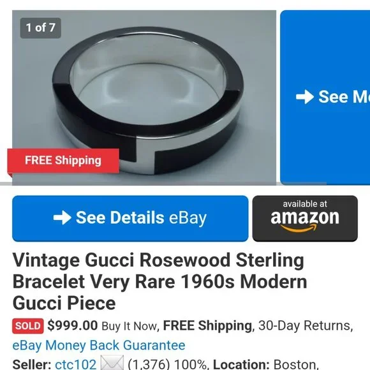Click the Location: Boston text

point(265,364)
